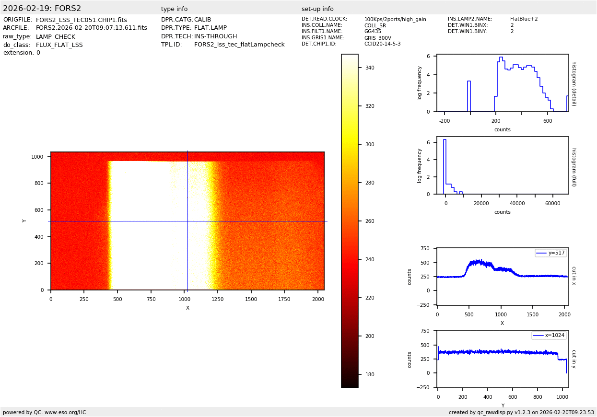Select the TPL.ID value FORS2_lss_tec_flatLampcheck
The image size is (597, 417).
239,45
